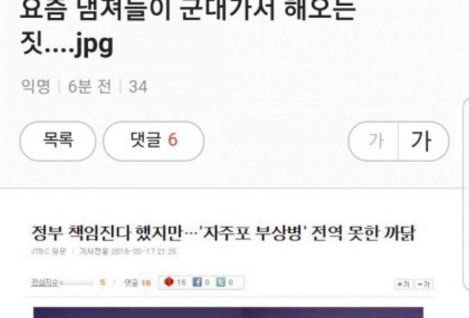
Task: Click the 기사전송 date stamp
Action: pyautogui.click(x=128, y=251)
